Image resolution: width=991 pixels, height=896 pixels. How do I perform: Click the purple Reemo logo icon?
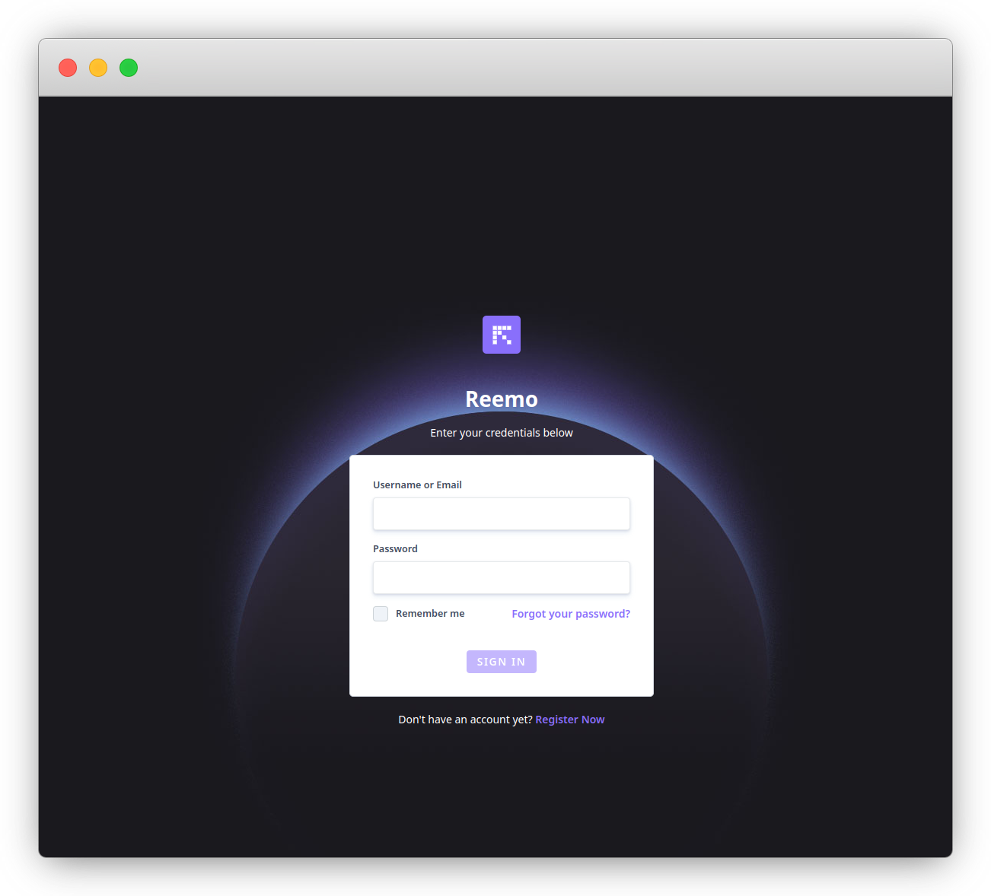501,335
